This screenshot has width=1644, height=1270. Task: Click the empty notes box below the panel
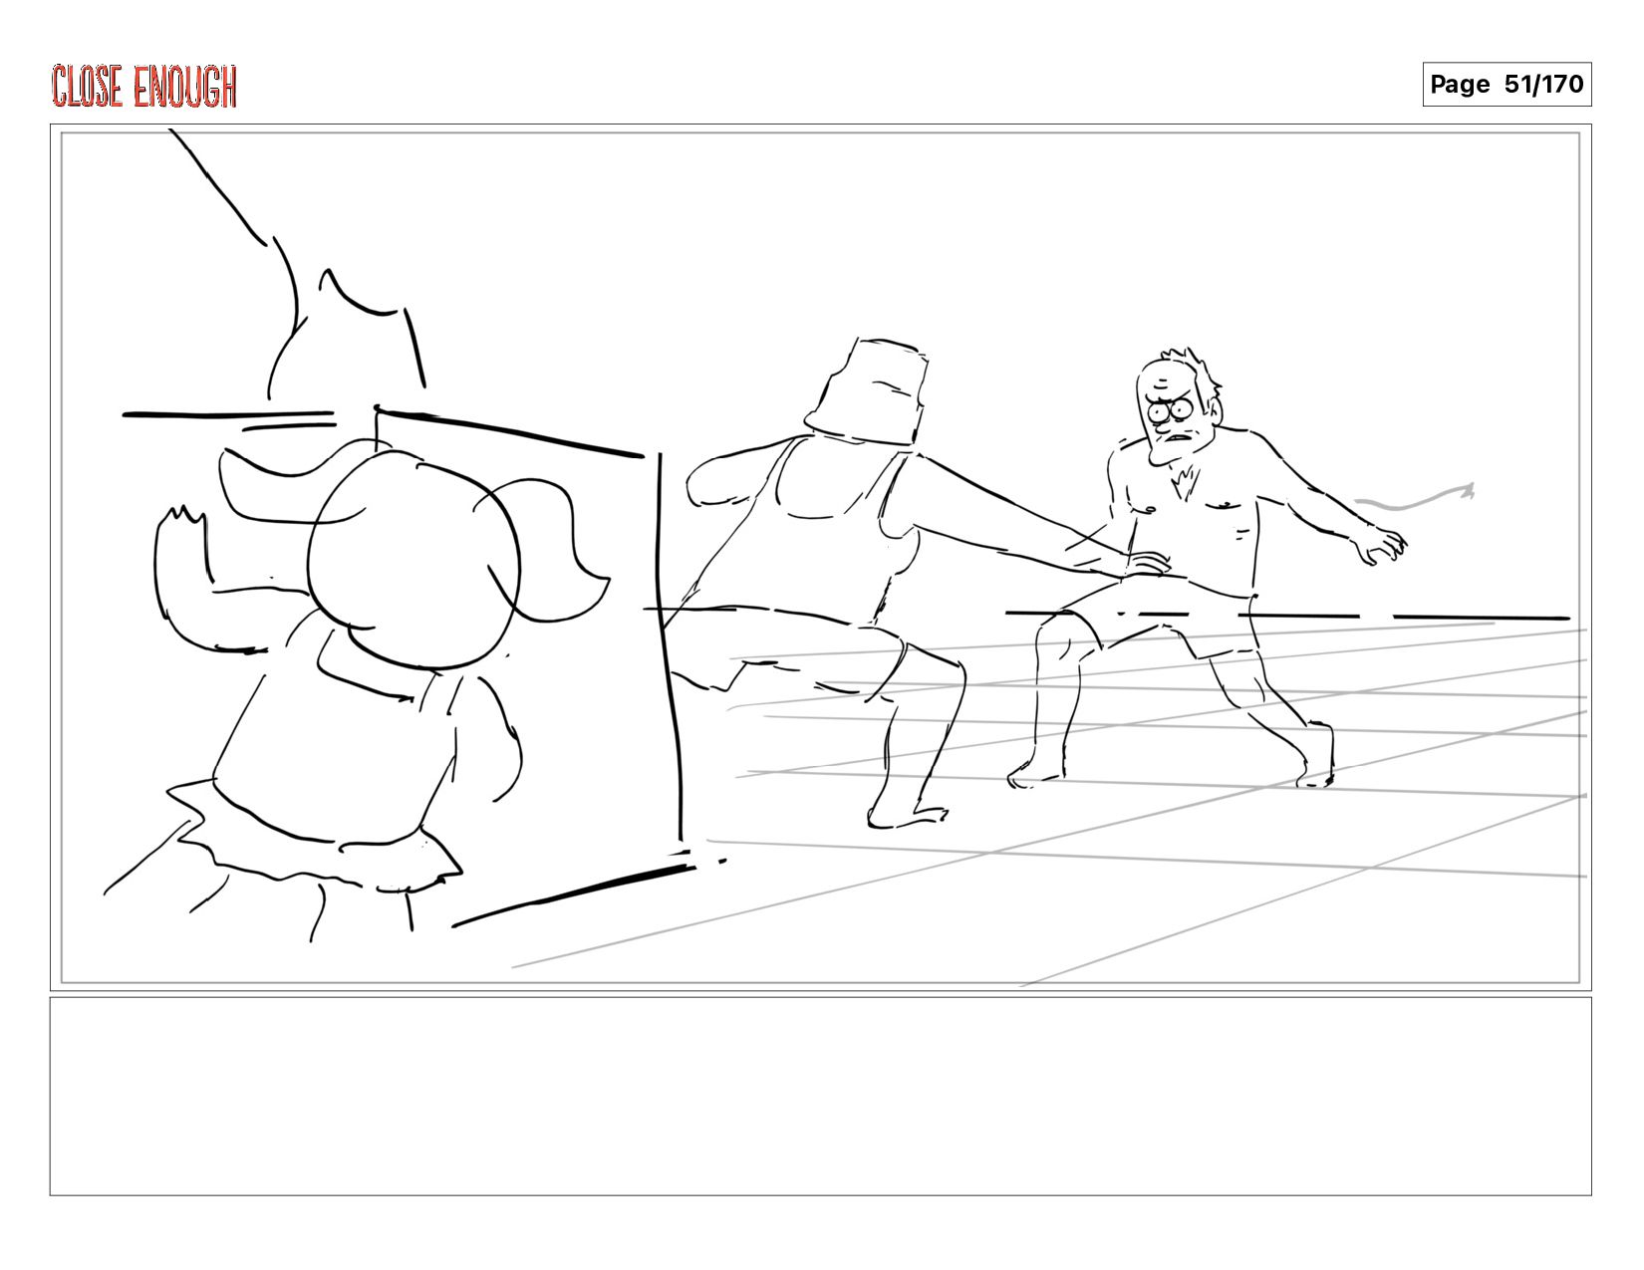(821, 1096)
